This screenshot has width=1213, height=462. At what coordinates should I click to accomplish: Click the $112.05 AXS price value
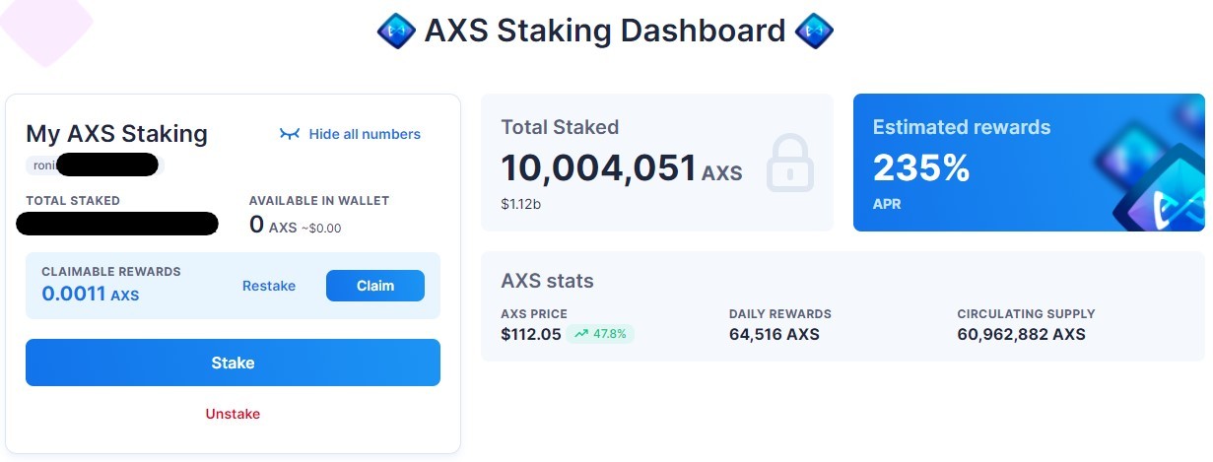(531, 334)
